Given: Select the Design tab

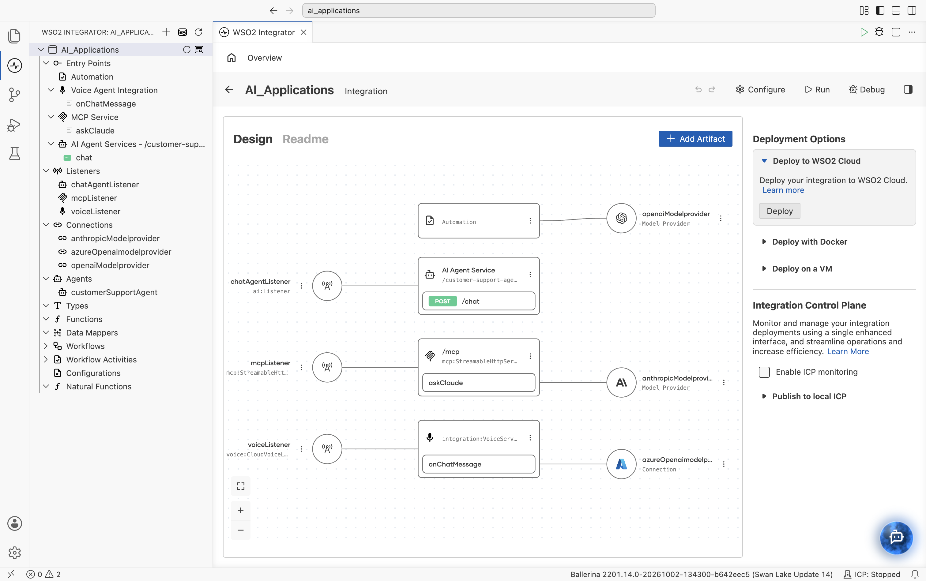Looking at the screenshot, I should click(x=253, y=139).
